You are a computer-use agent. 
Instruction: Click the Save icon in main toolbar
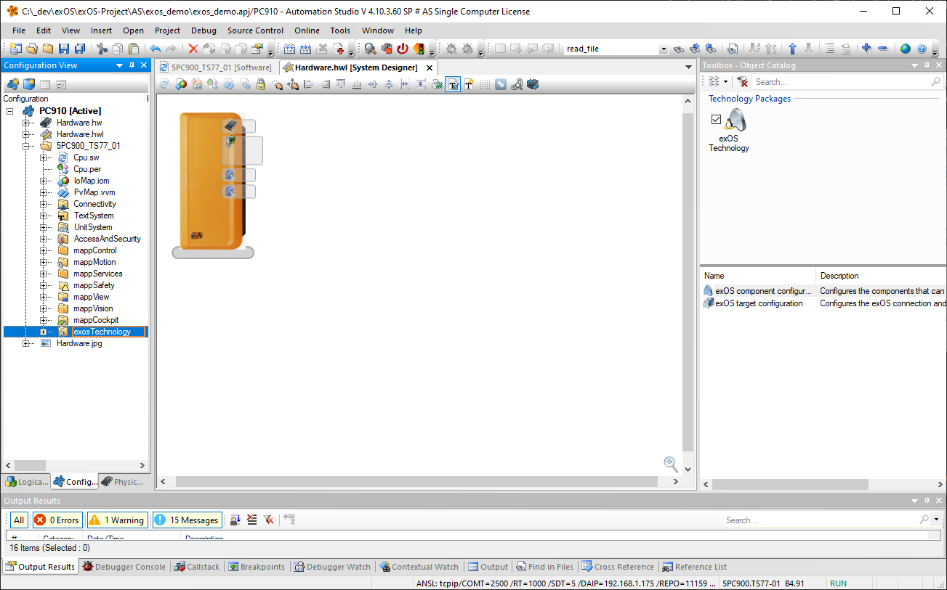point(64,49)
